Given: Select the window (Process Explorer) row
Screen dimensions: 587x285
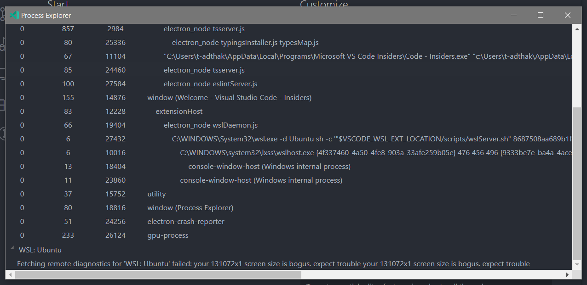Looking at the screenshot, I should tap(289, 208).
